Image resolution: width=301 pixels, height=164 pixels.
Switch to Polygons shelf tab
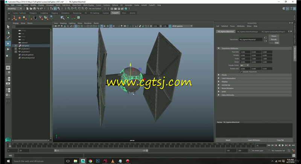(33, 13)
